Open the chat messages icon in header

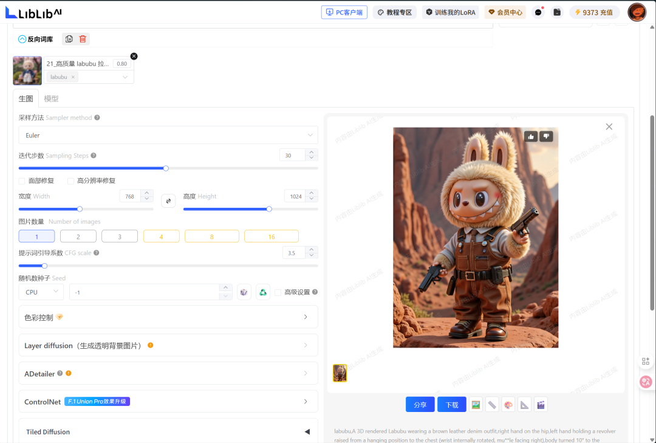538,12
